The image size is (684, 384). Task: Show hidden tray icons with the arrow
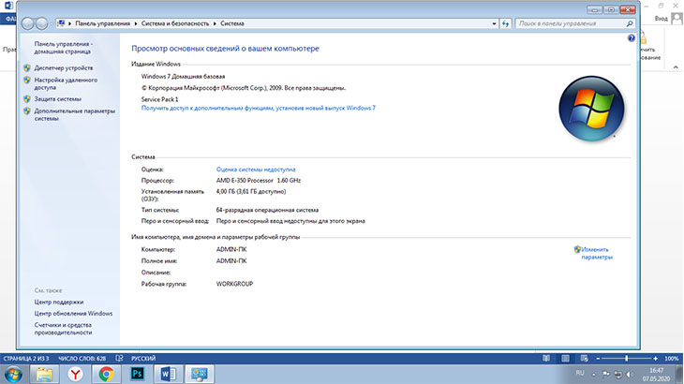pos(593,373)
